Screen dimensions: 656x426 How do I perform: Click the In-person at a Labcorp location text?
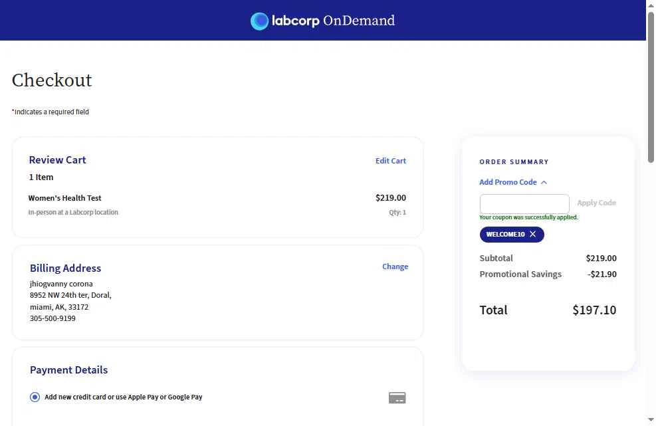click(x=73, y=212)
